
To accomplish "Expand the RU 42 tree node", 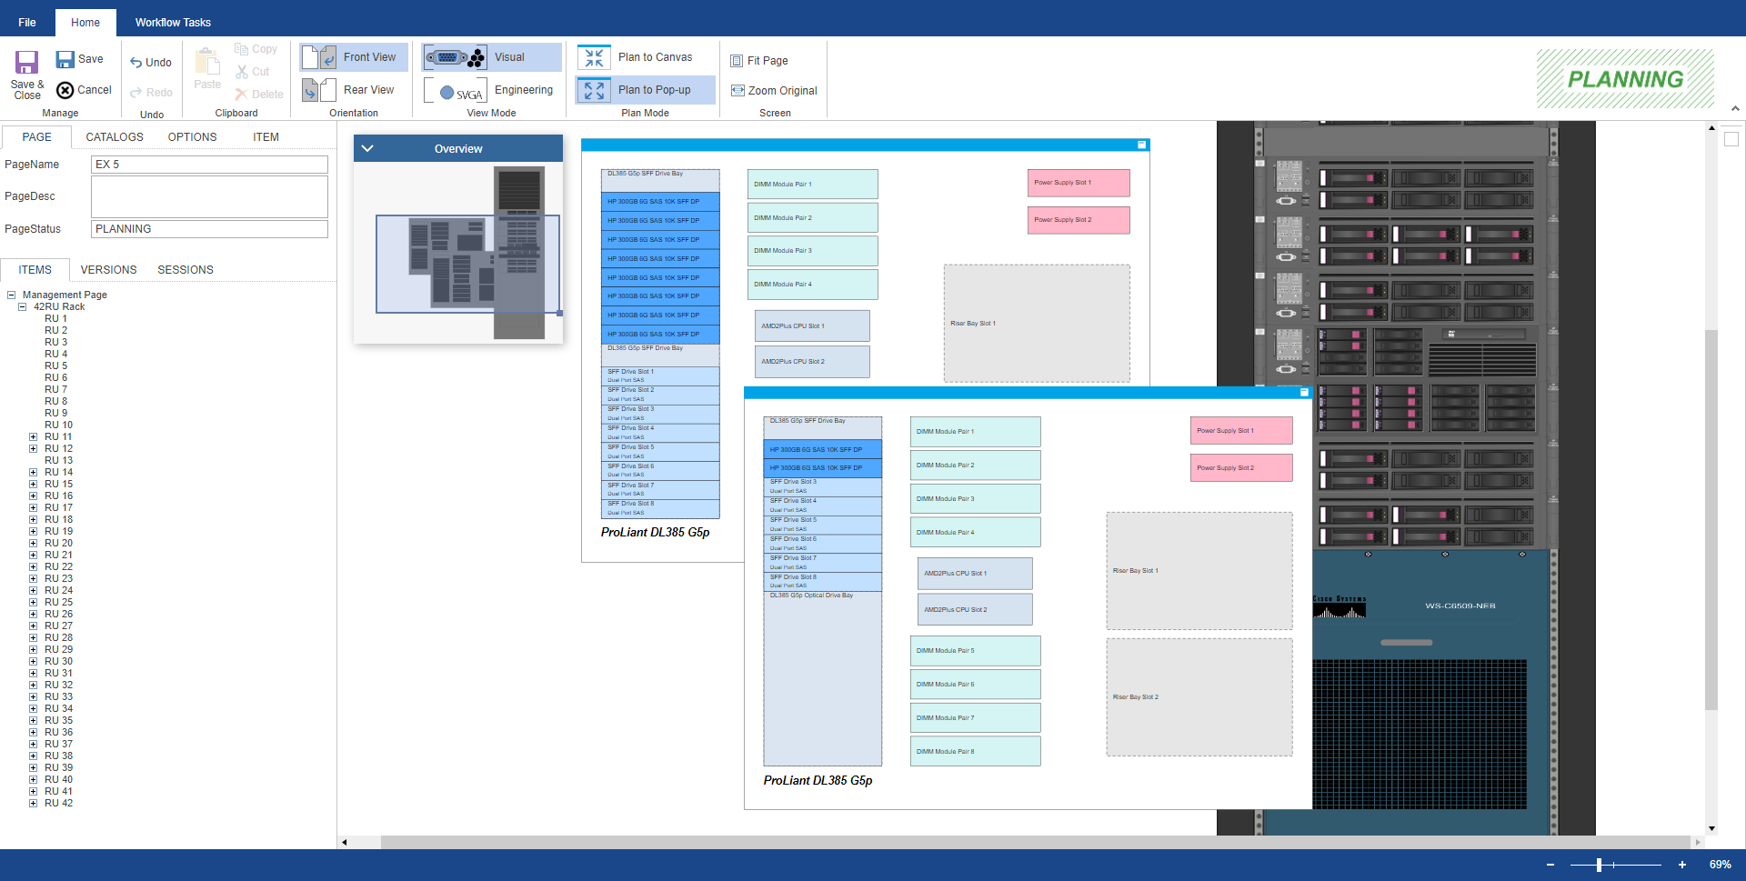I will [34, 803].
